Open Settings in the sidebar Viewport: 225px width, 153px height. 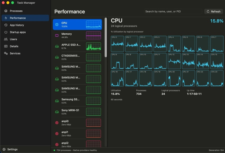pyautogui.click(x=25, y=149)
